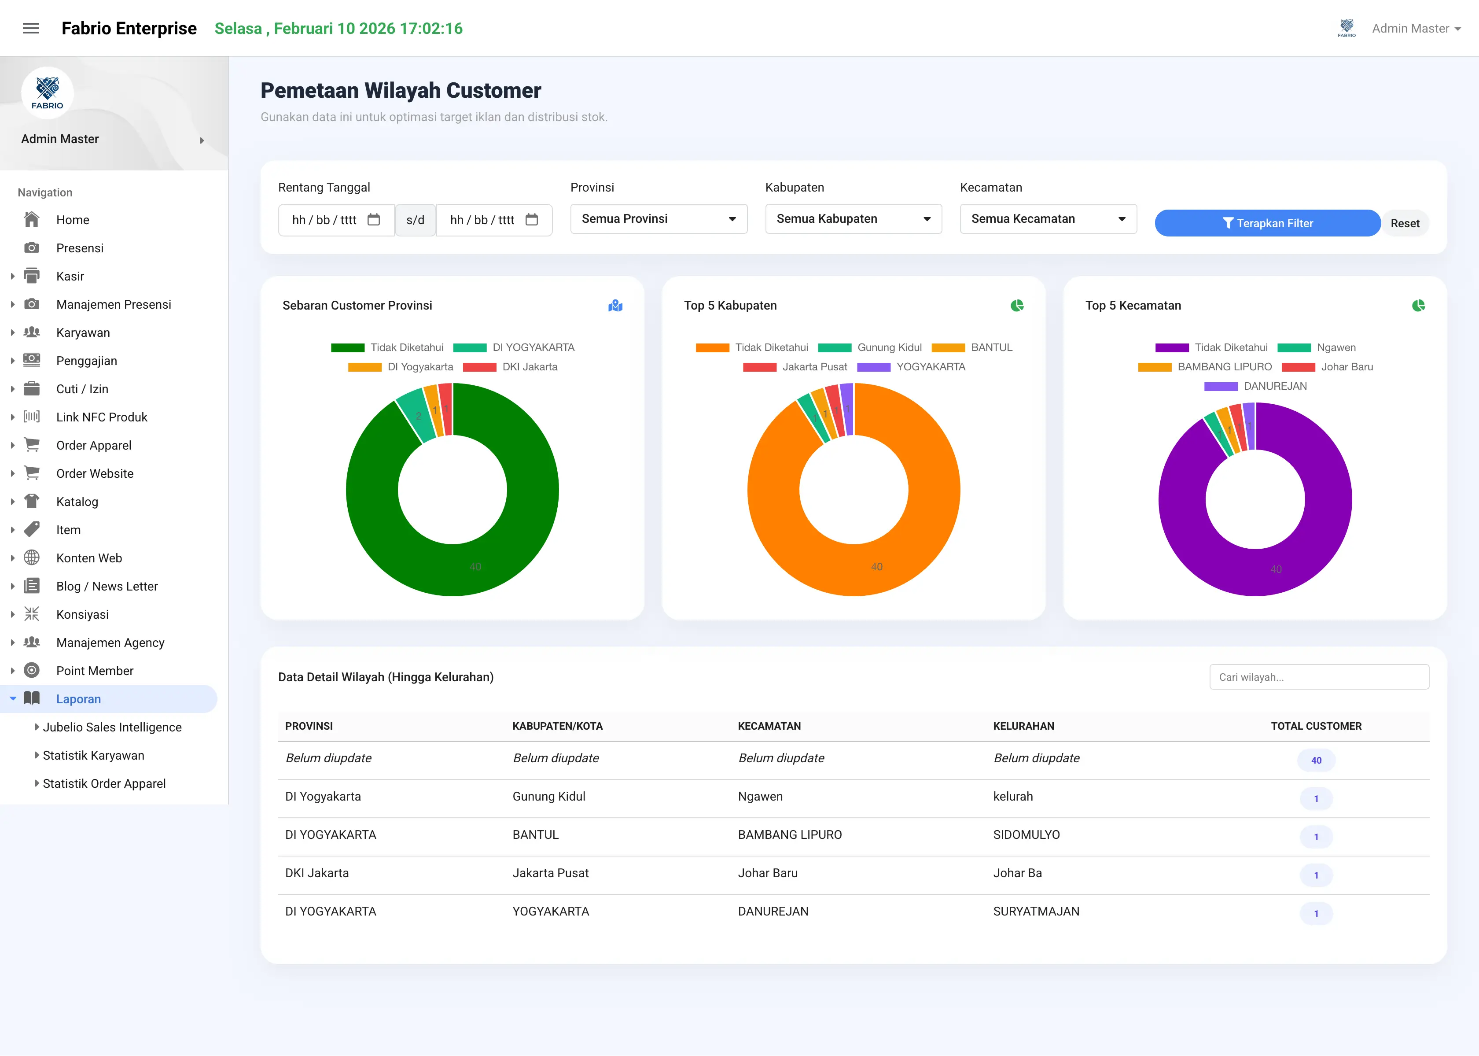
Task: Click the Konten Web globe icon
Action: [31, 558]
